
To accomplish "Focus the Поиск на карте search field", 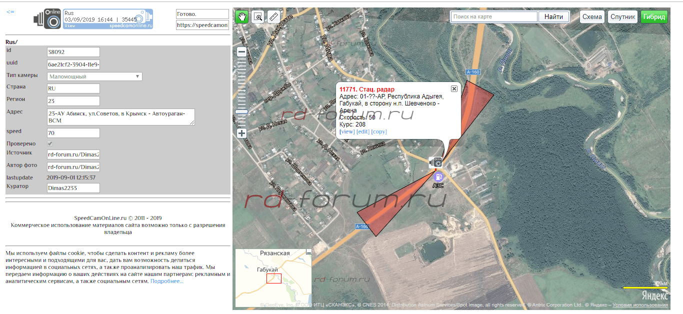I will (x=494, y=17).
